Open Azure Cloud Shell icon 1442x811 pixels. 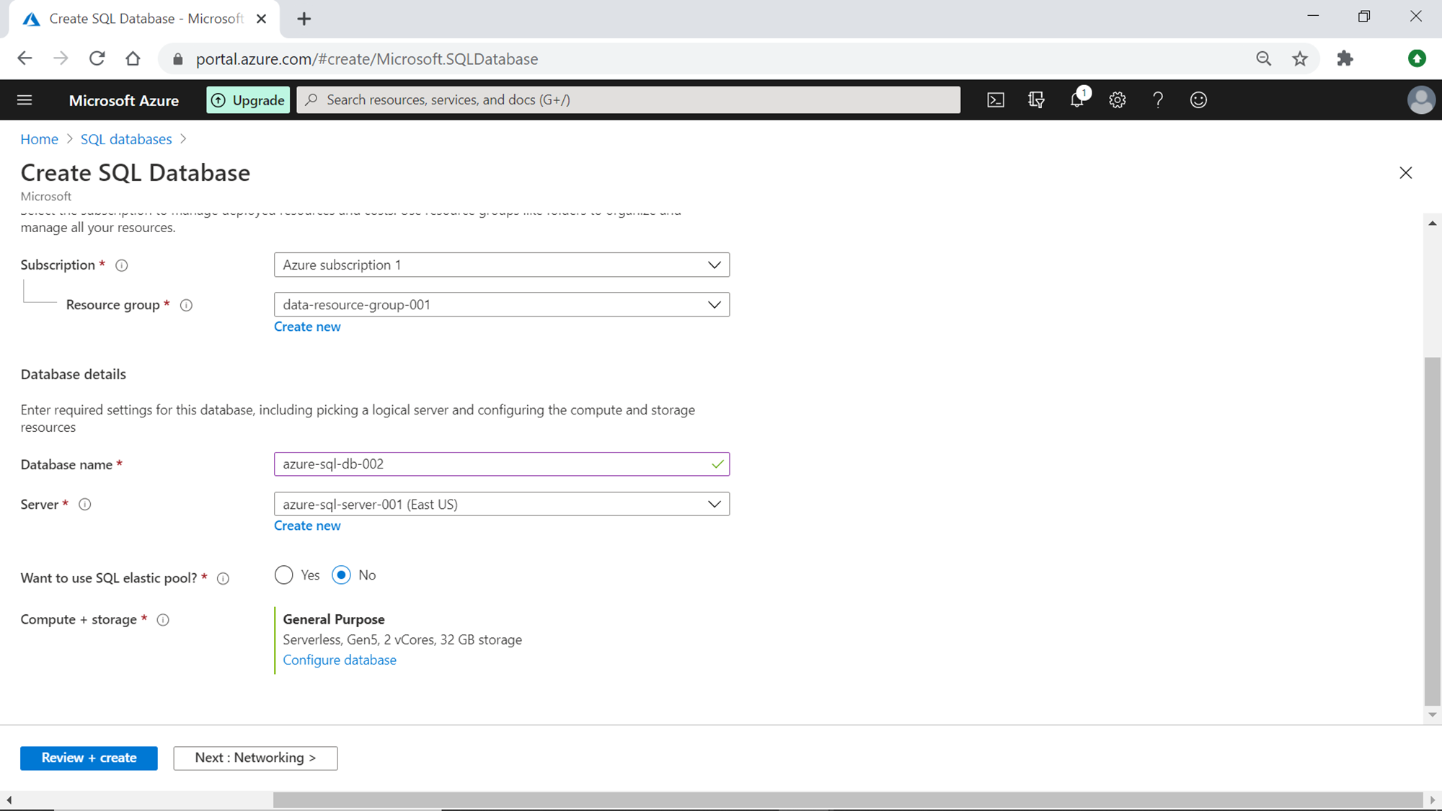point(996,100)
